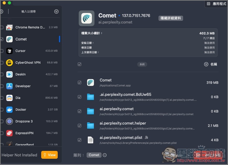Select the Dia row in the app list
The height and width of the screenshot is (165, 228).
coord(30,98)
